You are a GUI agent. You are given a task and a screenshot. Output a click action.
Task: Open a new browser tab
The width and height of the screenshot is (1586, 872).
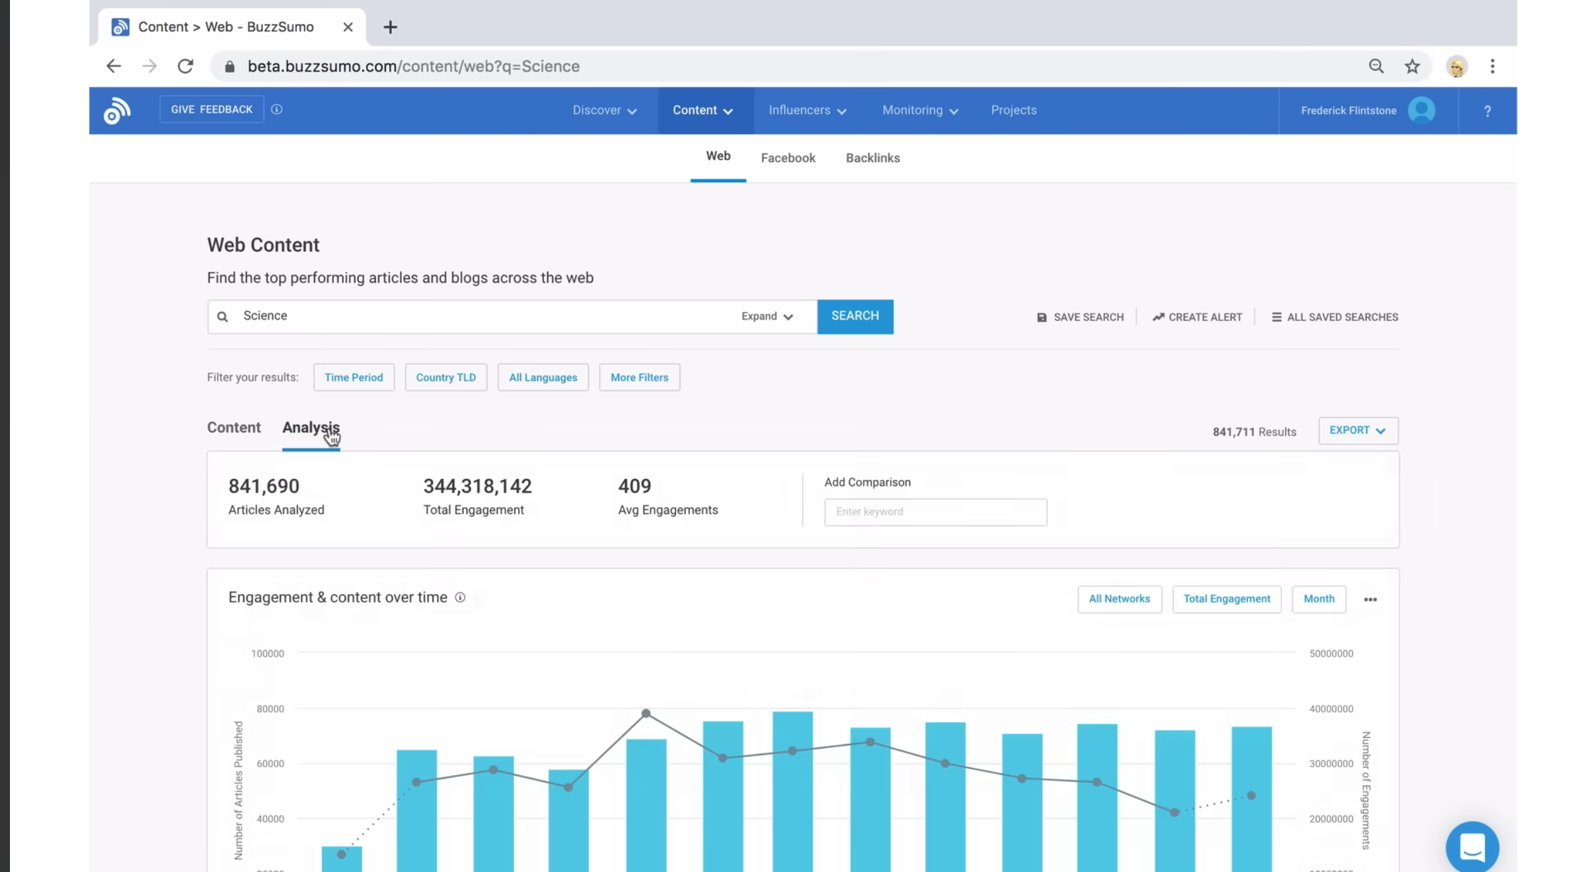[391, 27]
